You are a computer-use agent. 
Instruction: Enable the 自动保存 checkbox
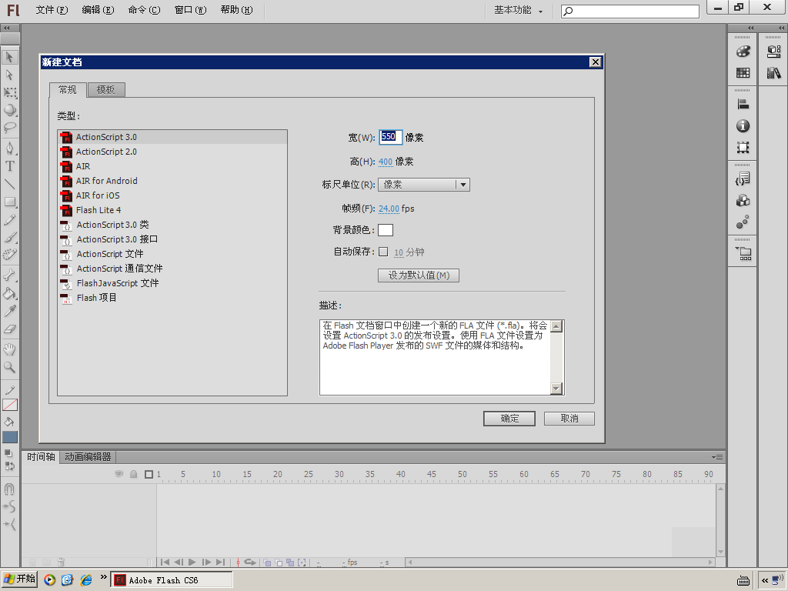(383, 252)
